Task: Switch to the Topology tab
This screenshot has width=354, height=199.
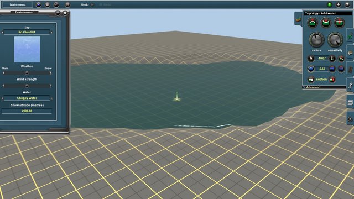Action: (x=298, y=19)
